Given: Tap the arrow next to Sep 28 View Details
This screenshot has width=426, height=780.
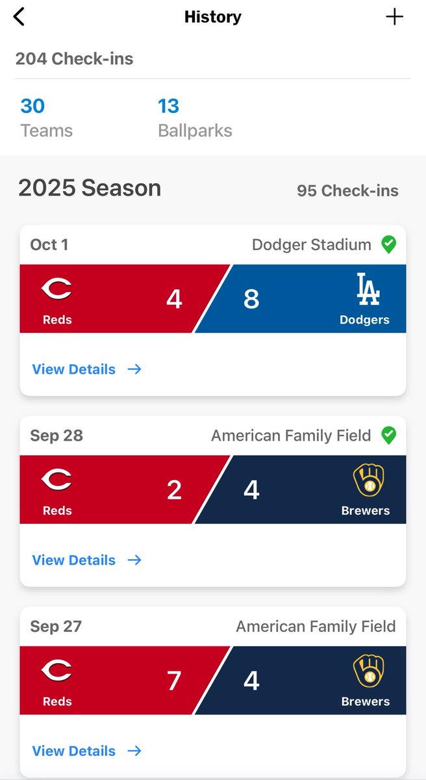Looking at the screenshot, I should pos(134,560).
